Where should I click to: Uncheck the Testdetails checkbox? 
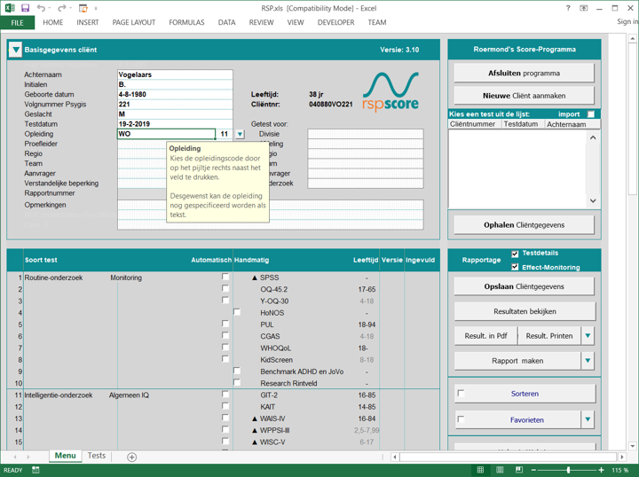click(515, 254)
